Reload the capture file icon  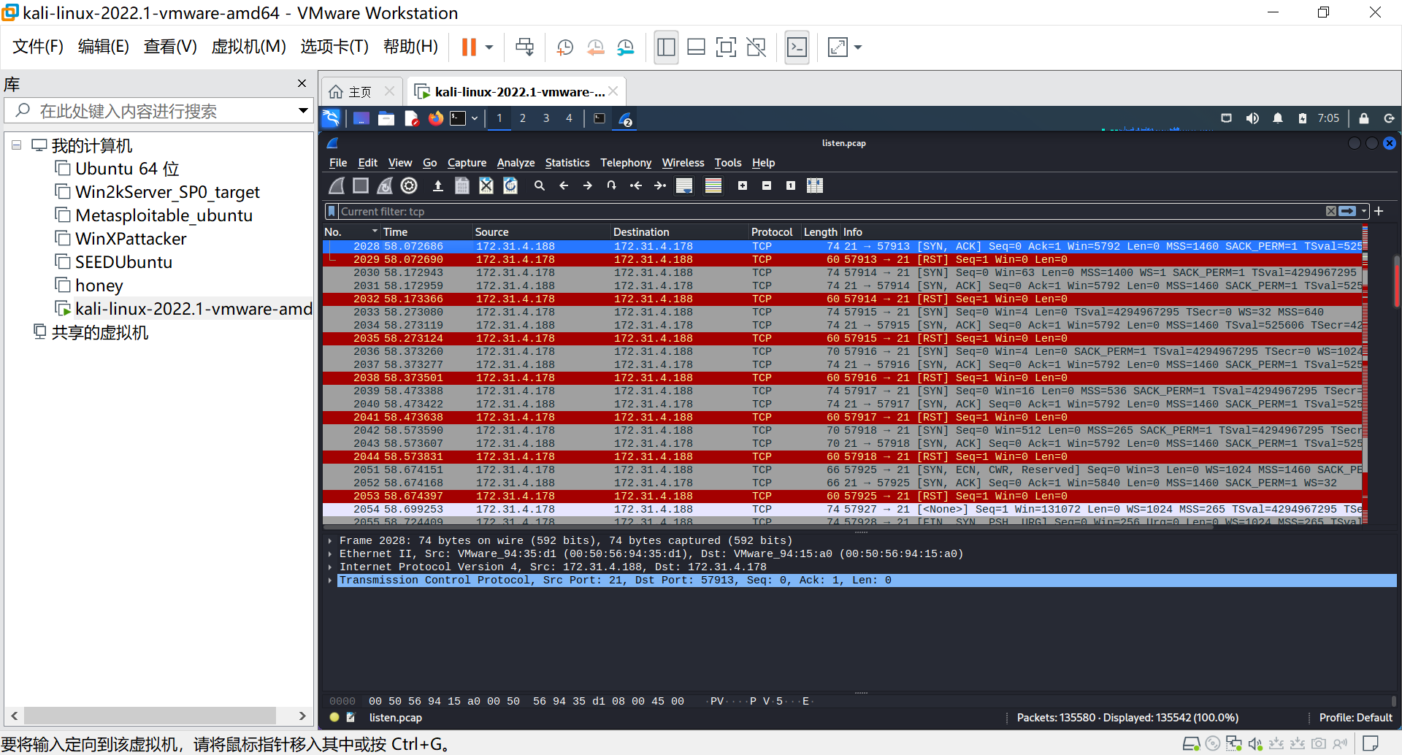(x=510, y=185)
